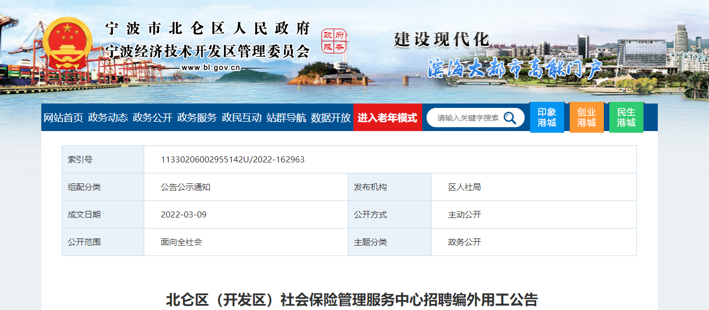This screenshot has width=709, height=310.
Task: Click the article title 北仑区（开发区）社会保险管理服务中心招聘编外用工公告
Action: (352, 301)
